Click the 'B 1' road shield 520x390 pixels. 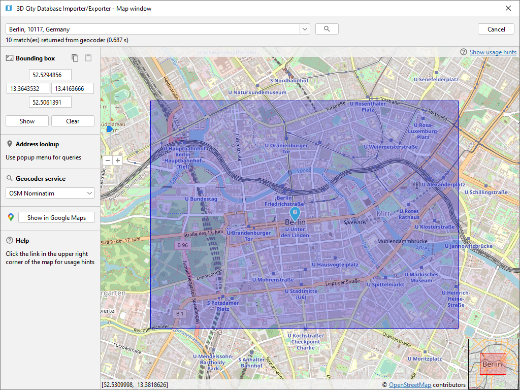[x=180, y=313]
